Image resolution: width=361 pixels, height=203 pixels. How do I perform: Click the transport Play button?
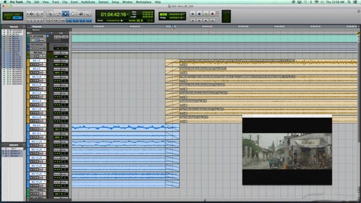pyautogui.click(x=206, y=14)
